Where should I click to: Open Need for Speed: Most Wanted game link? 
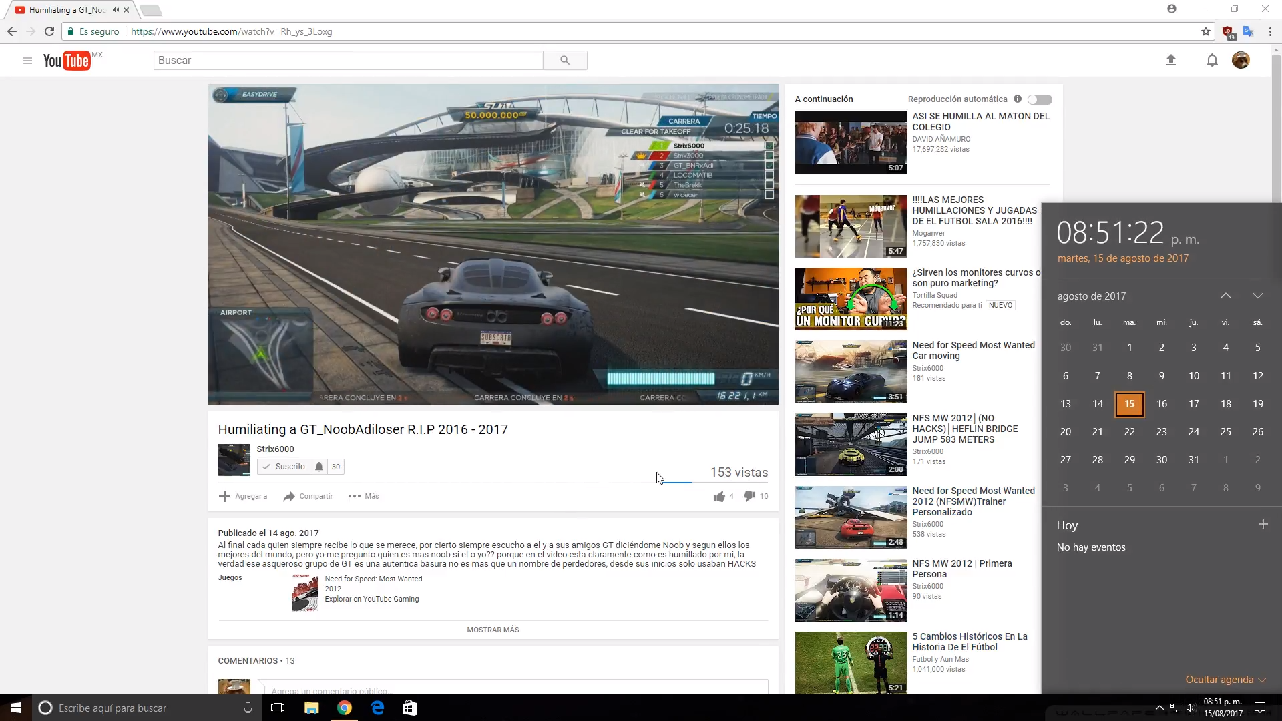(x=373, y=584)
